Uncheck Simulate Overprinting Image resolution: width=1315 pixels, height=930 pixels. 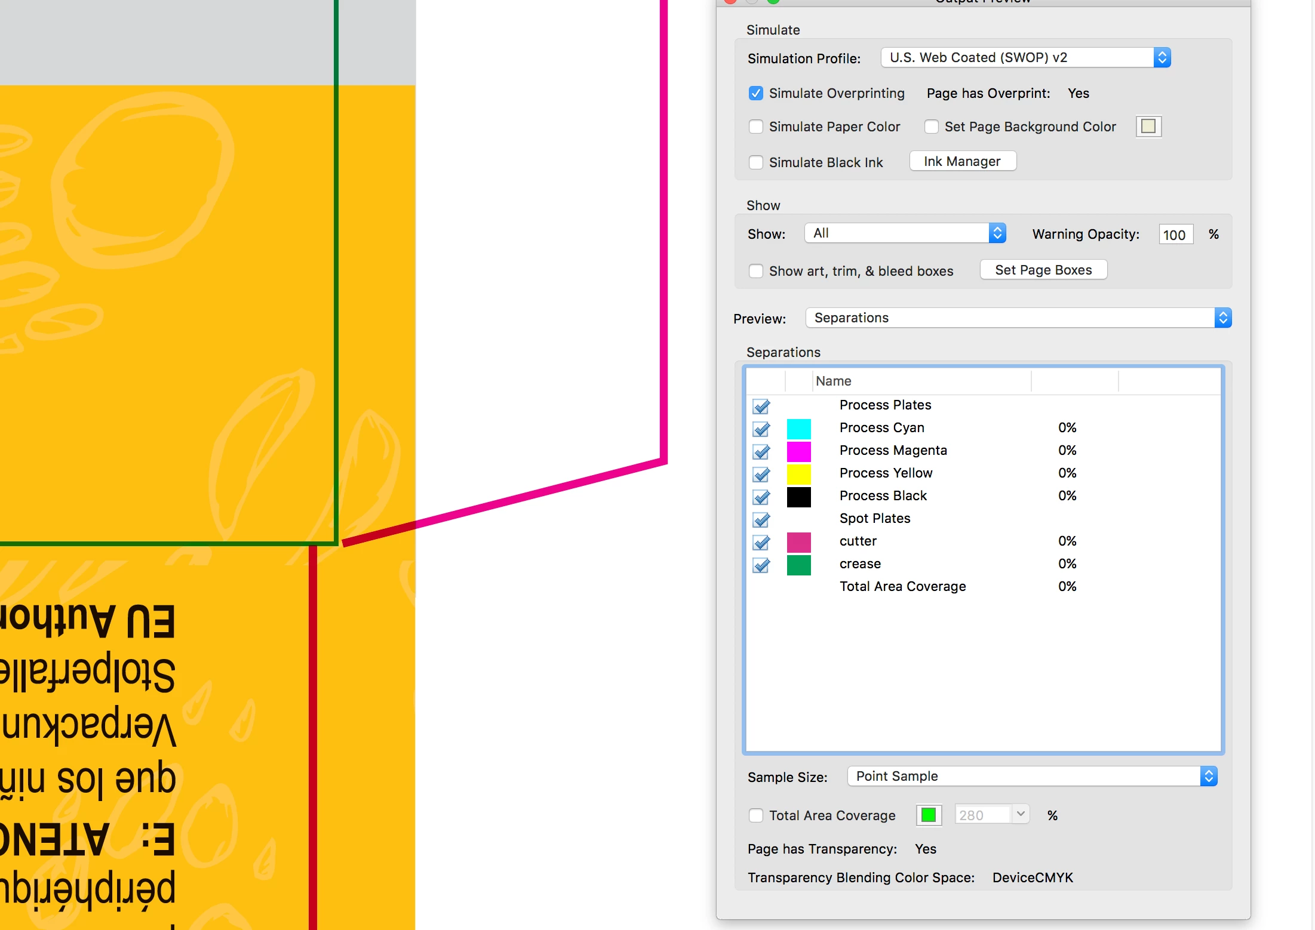[756, 93]
